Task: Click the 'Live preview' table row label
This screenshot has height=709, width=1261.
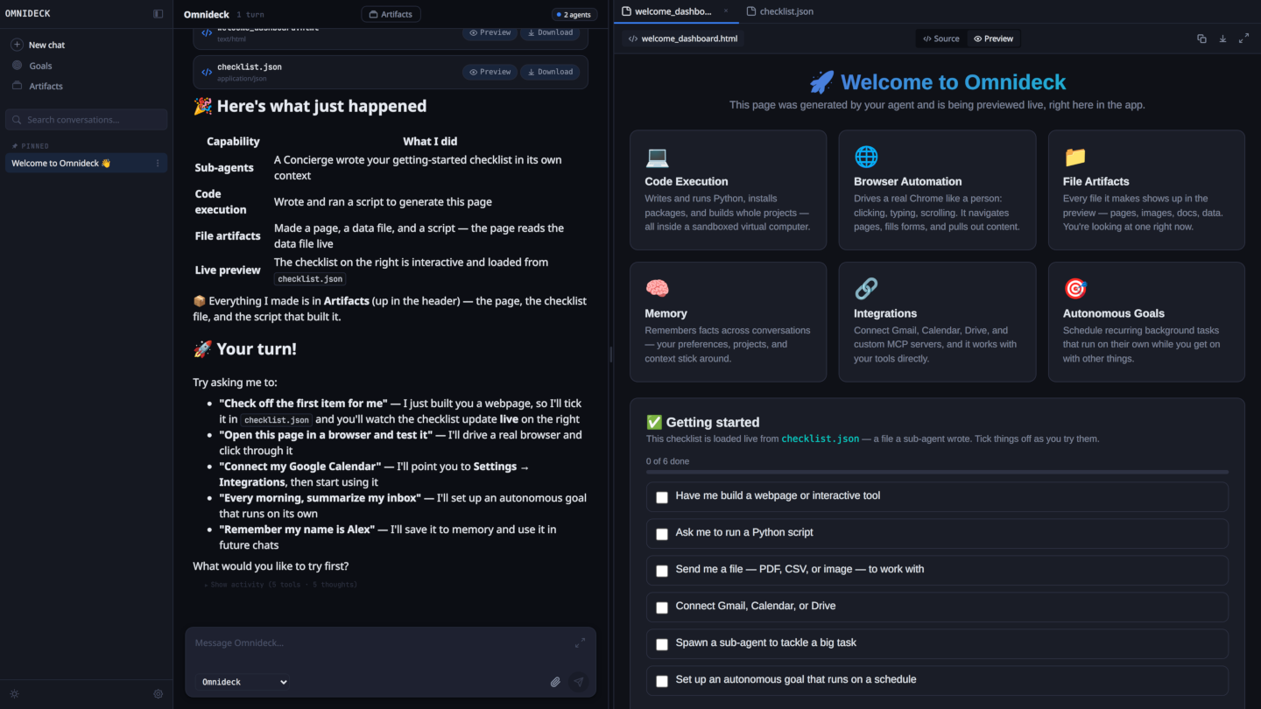Action: click(x=228, y=270)
